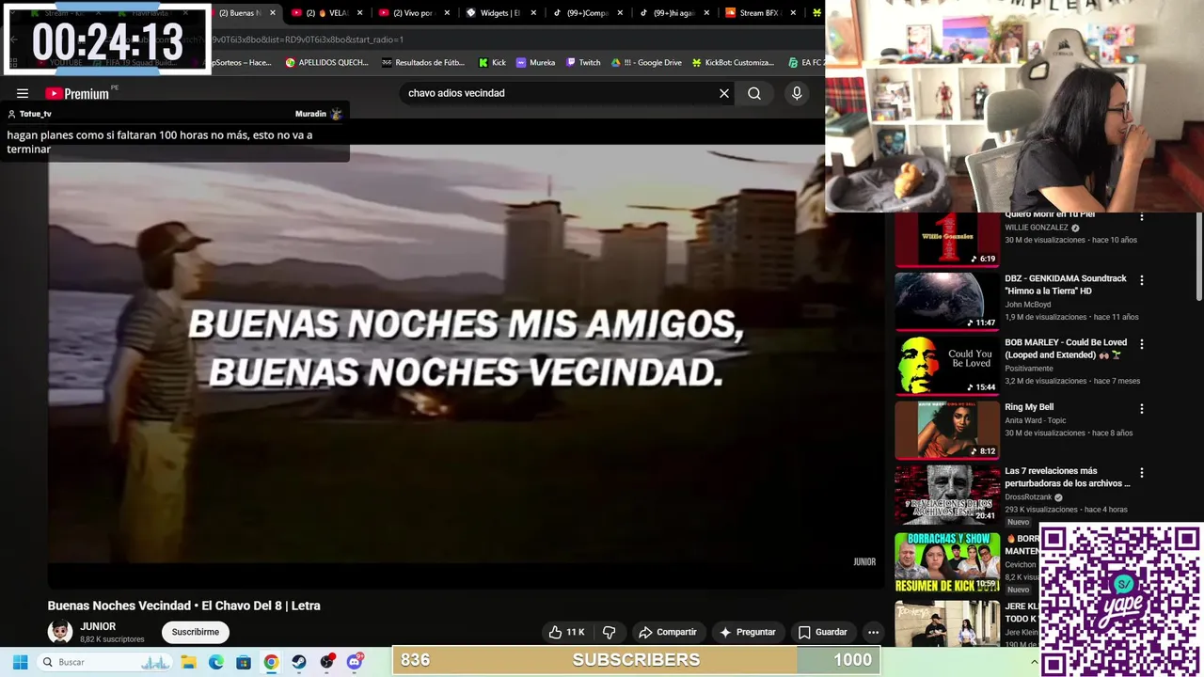Open the Quiero Morir en Tu Piel thumbnail
This screenshot has width=1204, height=677.
pos(947,240)
